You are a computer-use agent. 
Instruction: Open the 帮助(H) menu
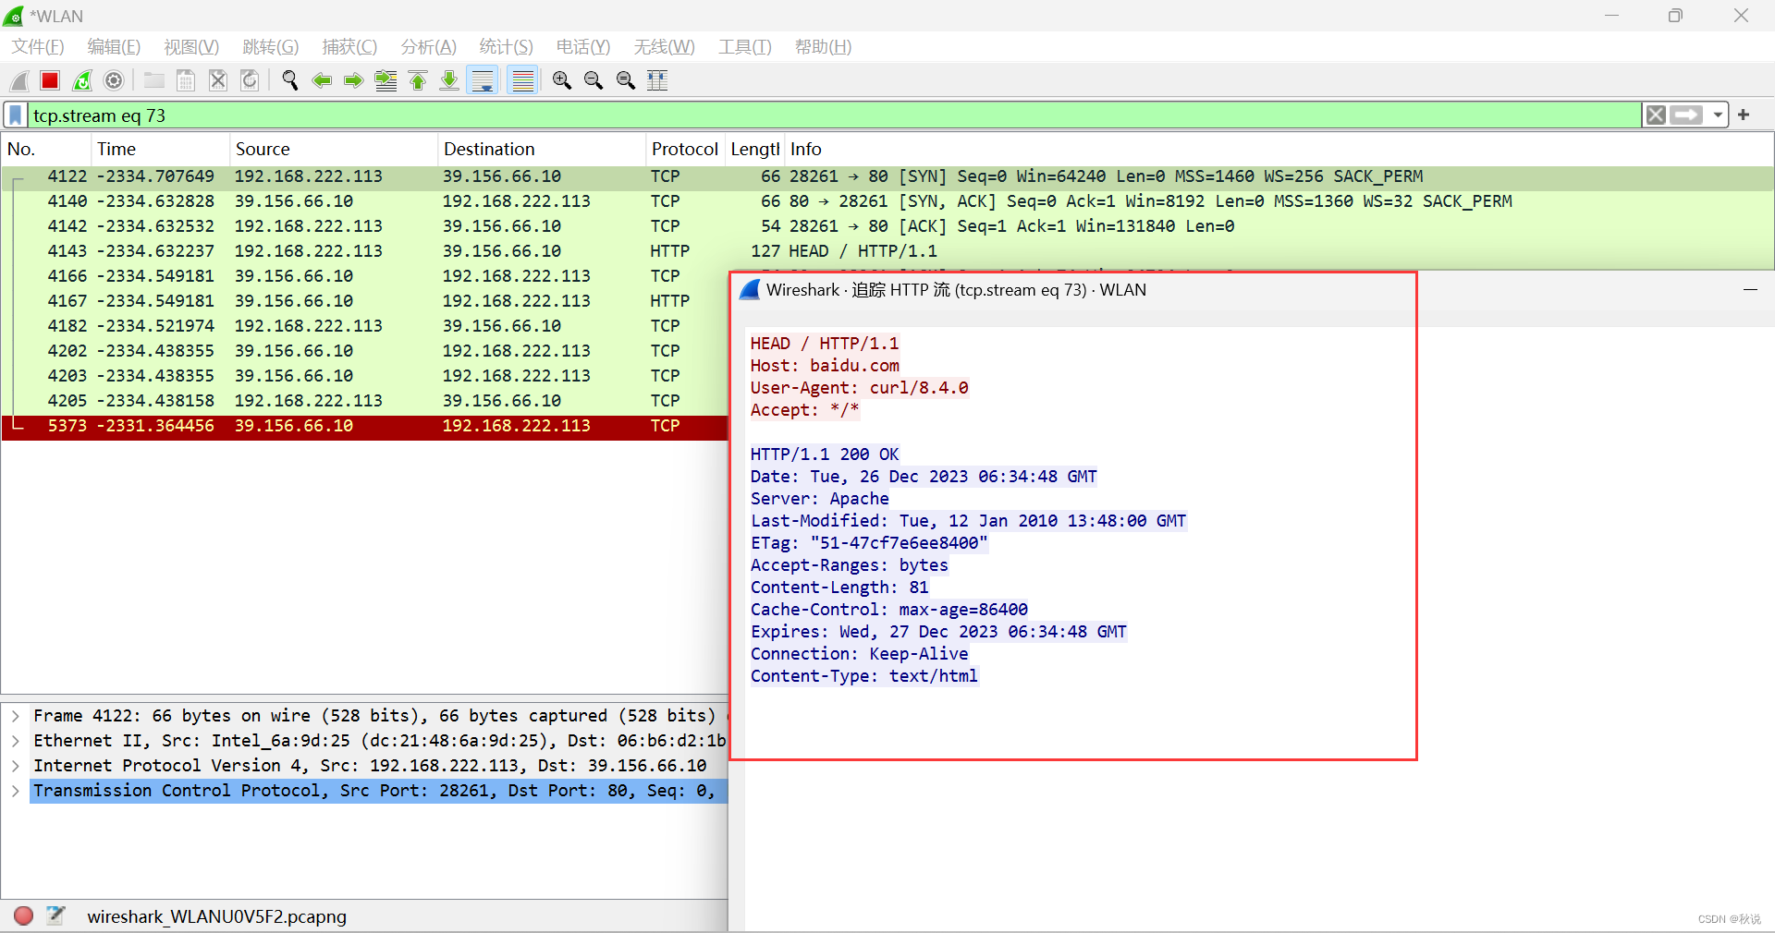pos(823,47)
